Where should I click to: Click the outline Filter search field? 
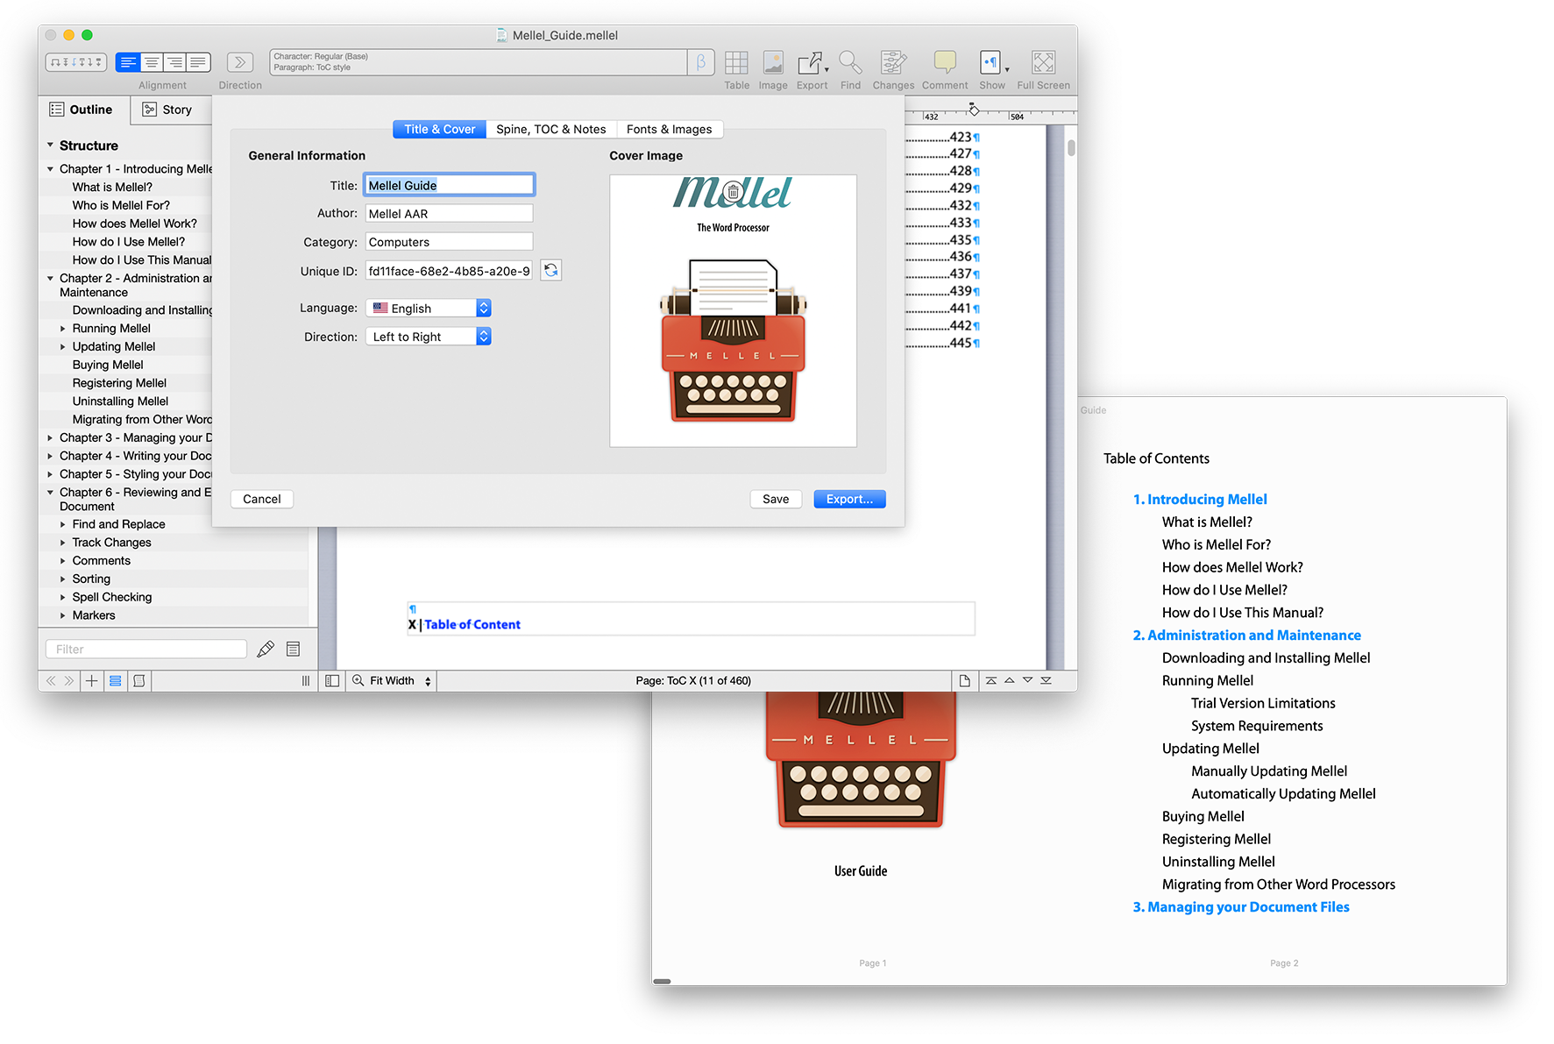click(x=145, y=650)
